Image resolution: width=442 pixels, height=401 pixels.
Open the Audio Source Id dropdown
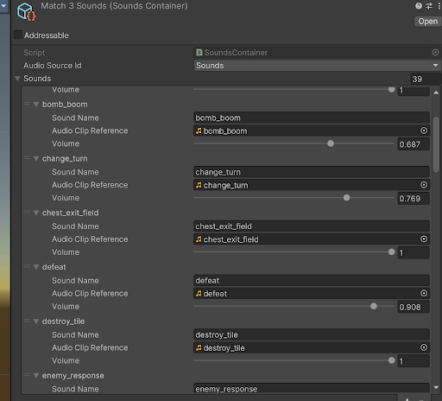(x=318, y=66)
